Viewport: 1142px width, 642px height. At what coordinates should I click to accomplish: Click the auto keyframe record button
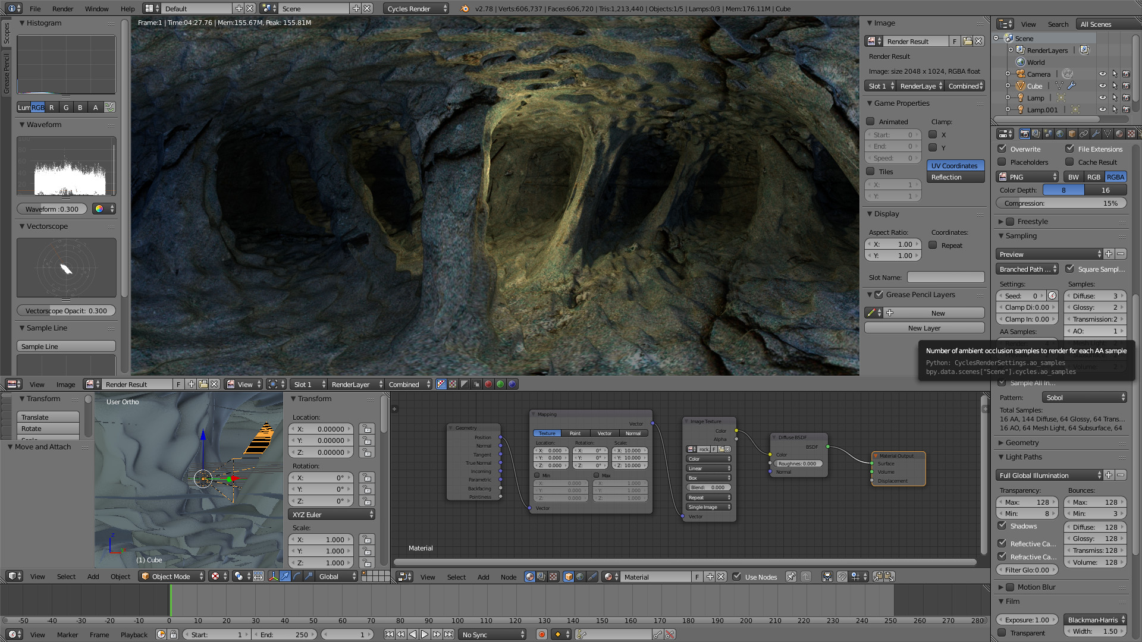click(541, 634)
